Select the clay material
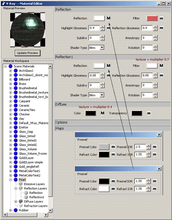This screenshot has width=172, height=220. coord(22,119)
